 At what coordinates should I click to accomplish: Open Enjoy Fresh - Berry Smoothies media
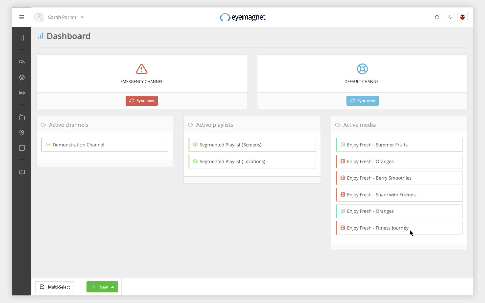click(x=399, y=178)
